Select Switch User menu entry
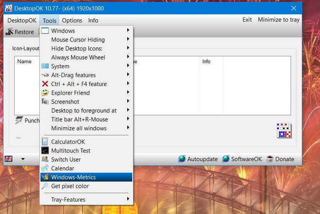 click(x=86, y=159)
